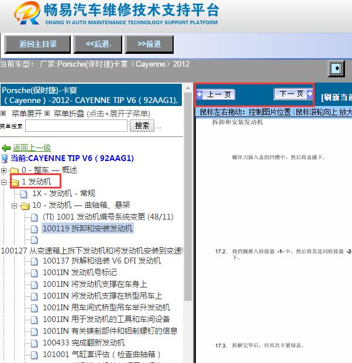Go to the next page with 下一页
The height and width of the screenshot is (363, 352).
tap(293, 94)
